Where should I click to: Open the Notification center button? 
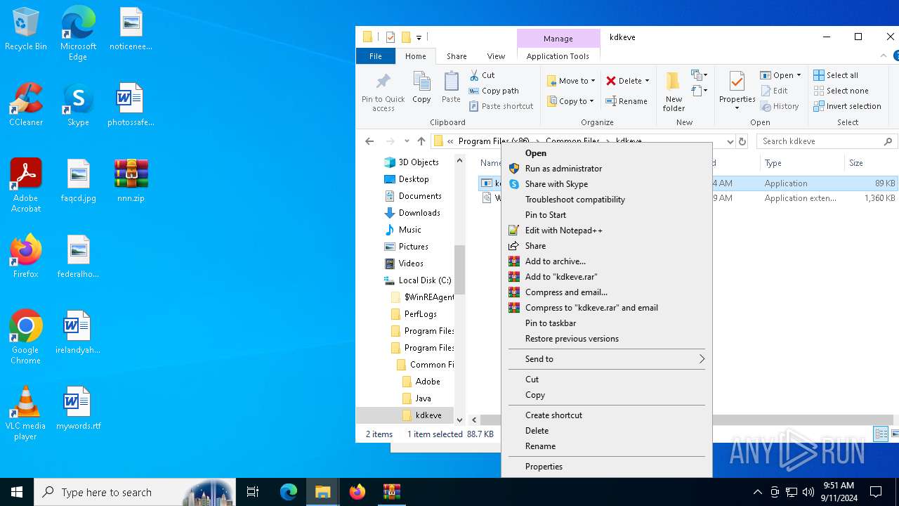pyautogui.click(x=876, y=492)
